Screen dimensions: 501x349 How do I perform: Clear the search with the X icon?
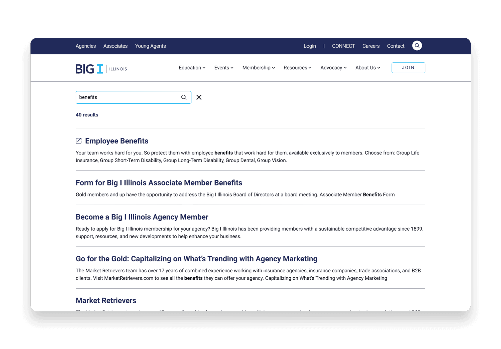(199, 97)
